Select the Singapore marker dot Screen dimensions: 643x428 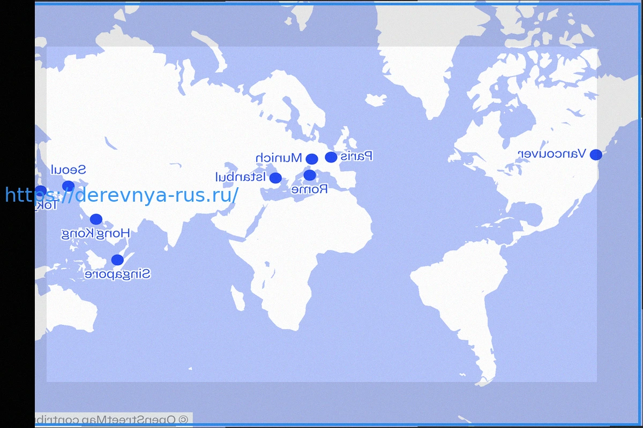(117, 260)
